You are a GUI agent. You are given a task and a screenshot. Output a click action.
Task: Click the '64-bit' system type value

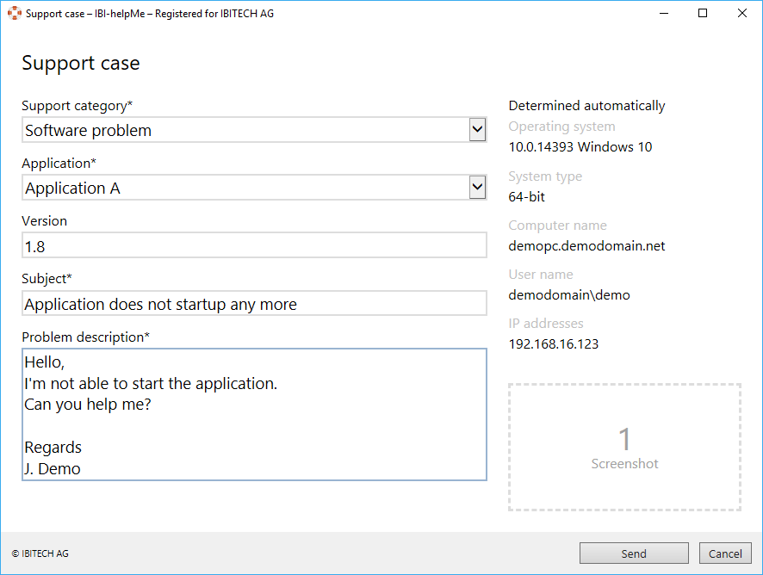pos(526,197)
